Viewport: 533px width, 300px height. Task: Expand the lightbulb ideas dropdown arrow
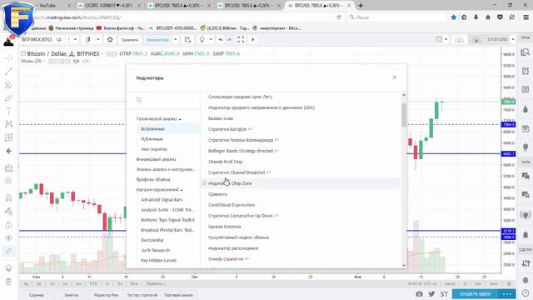(211, 40)
